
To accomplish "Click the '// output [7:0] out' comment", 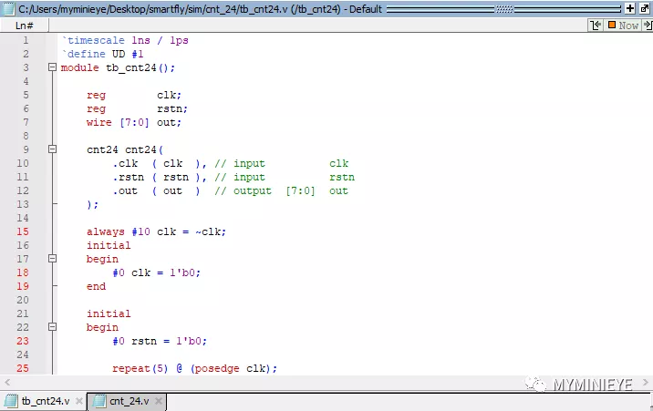I will [x=282, y=191].
